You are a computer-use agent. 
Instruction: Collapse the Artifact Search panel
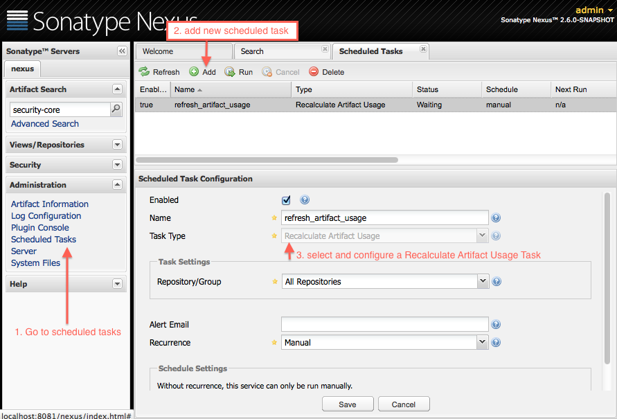pyautogui.click(x=117, y=89)
